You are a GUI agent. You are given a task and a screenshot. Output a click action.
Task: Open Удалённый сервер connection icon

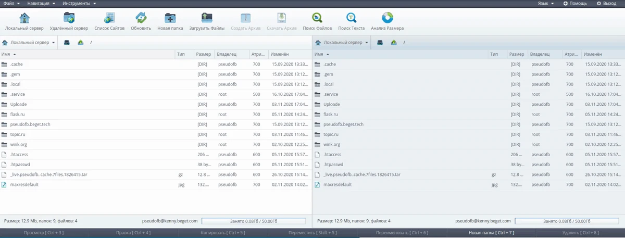coord(69,18)
